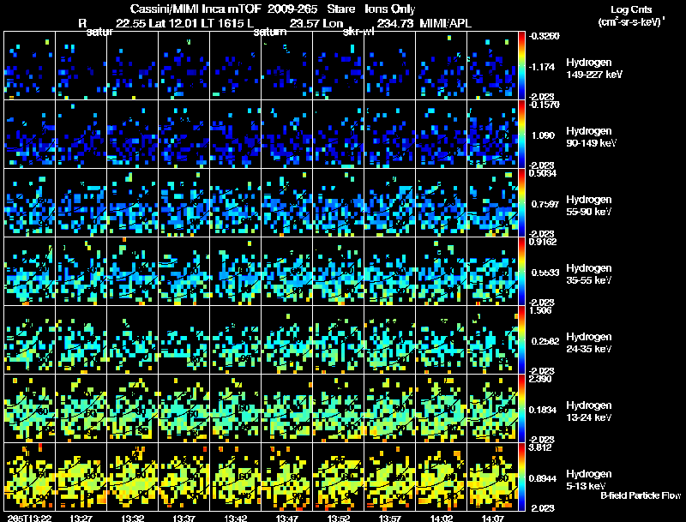Click the Hydrogen 24-35 keV color bar

[521, 340]
